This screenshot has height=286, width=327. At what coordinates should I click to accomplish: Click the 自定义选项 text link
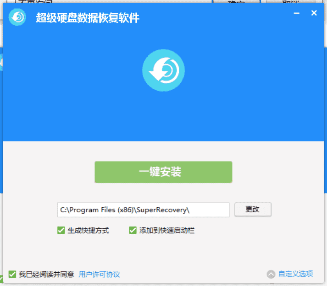click(296, 274)
